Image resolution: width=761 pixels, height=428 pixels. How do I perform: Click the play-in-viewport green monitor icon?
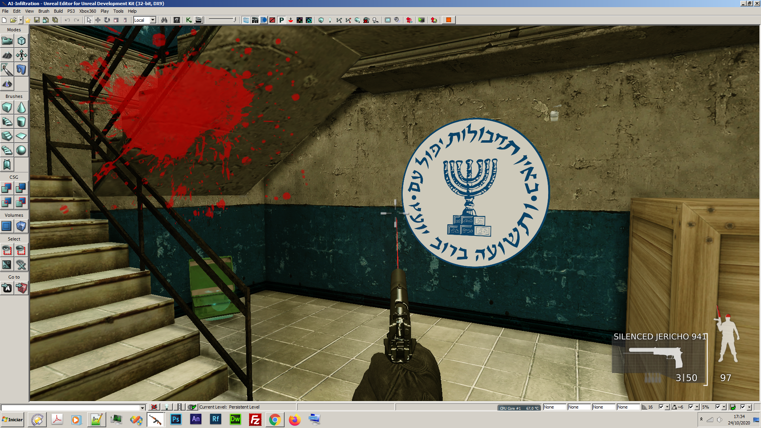tap(422, 20)
